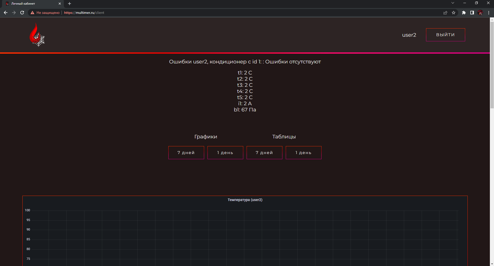Viewport: 494px width, 266px height.
Task: Go back with browser back arrow
Action: [6, 13]
